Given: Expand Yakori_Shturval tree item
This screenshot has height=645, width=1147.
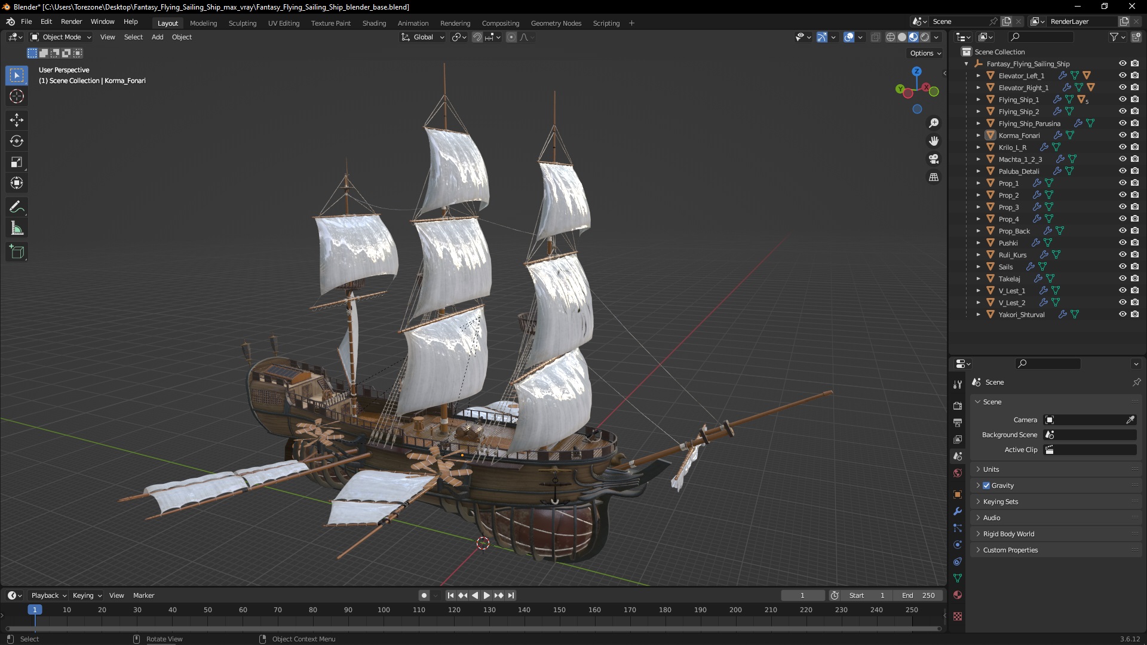Looking at the screenshot, I should [978, 315].
